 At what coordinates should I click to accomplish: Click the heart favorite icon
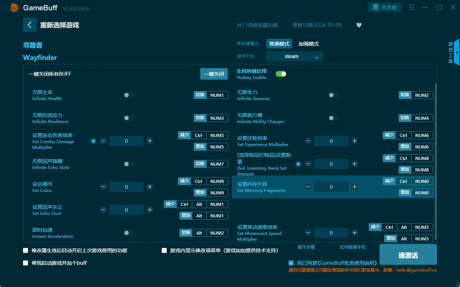[x=359, y=25]
